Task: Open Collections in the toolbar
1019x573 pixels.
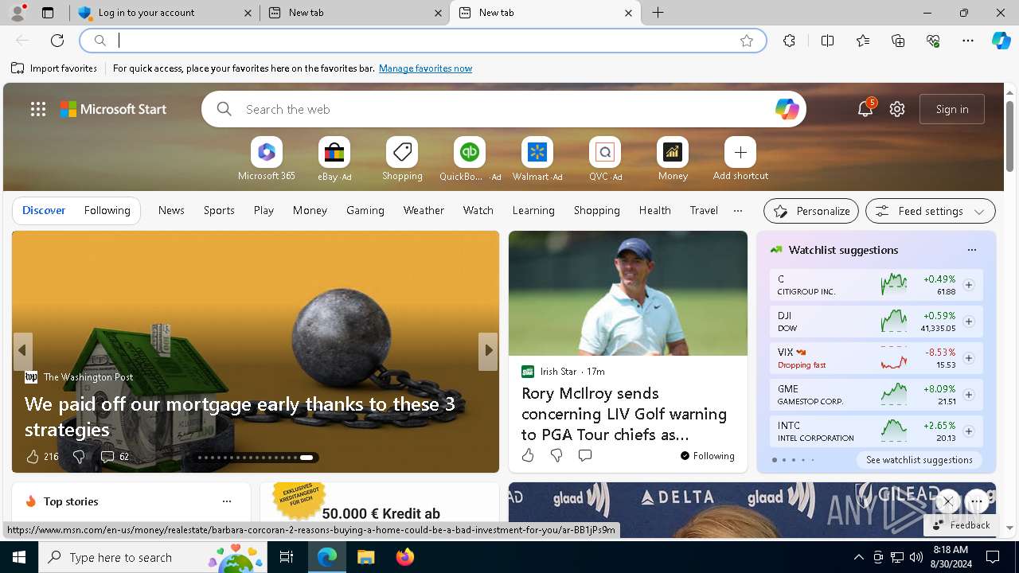Action: 898,41
